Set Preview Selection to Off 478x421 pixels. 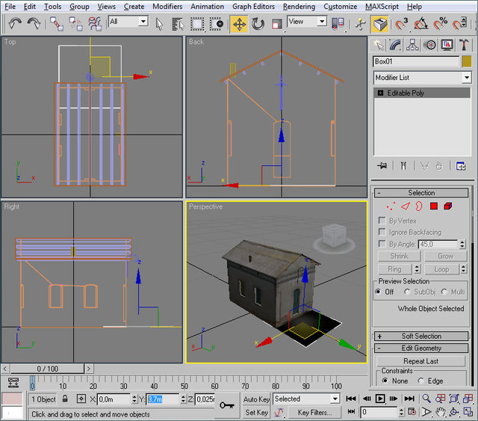coord(379,292)
